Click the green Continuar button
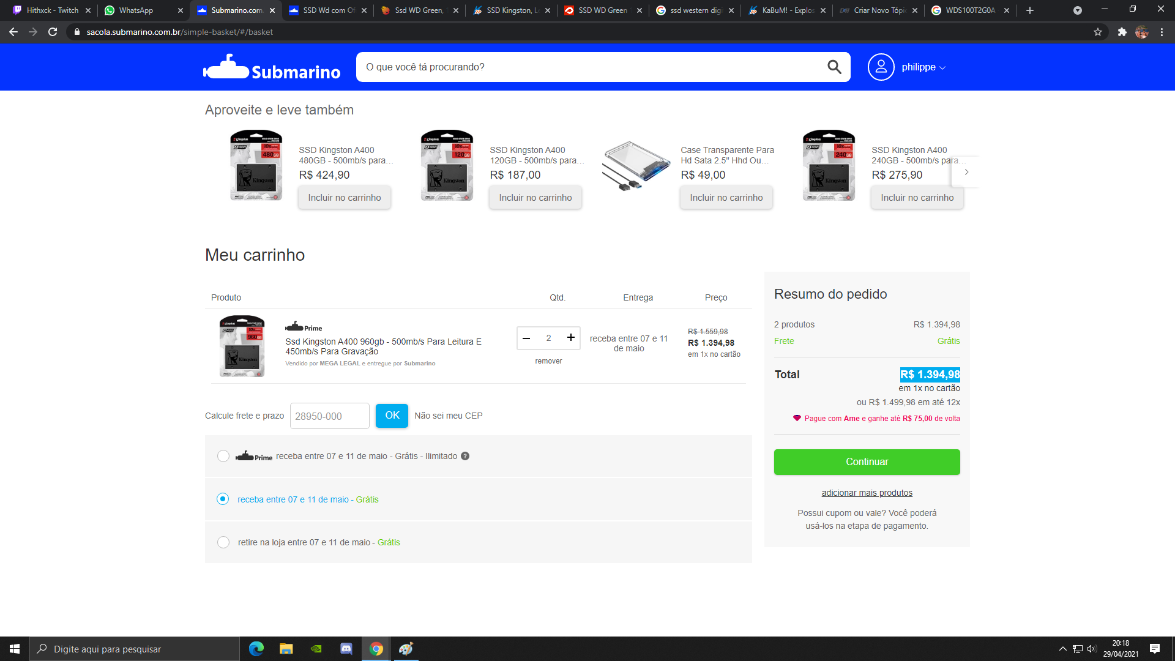Image resolution: width=1175 pixels, height=661 pixels. click(x=867, y=462)
